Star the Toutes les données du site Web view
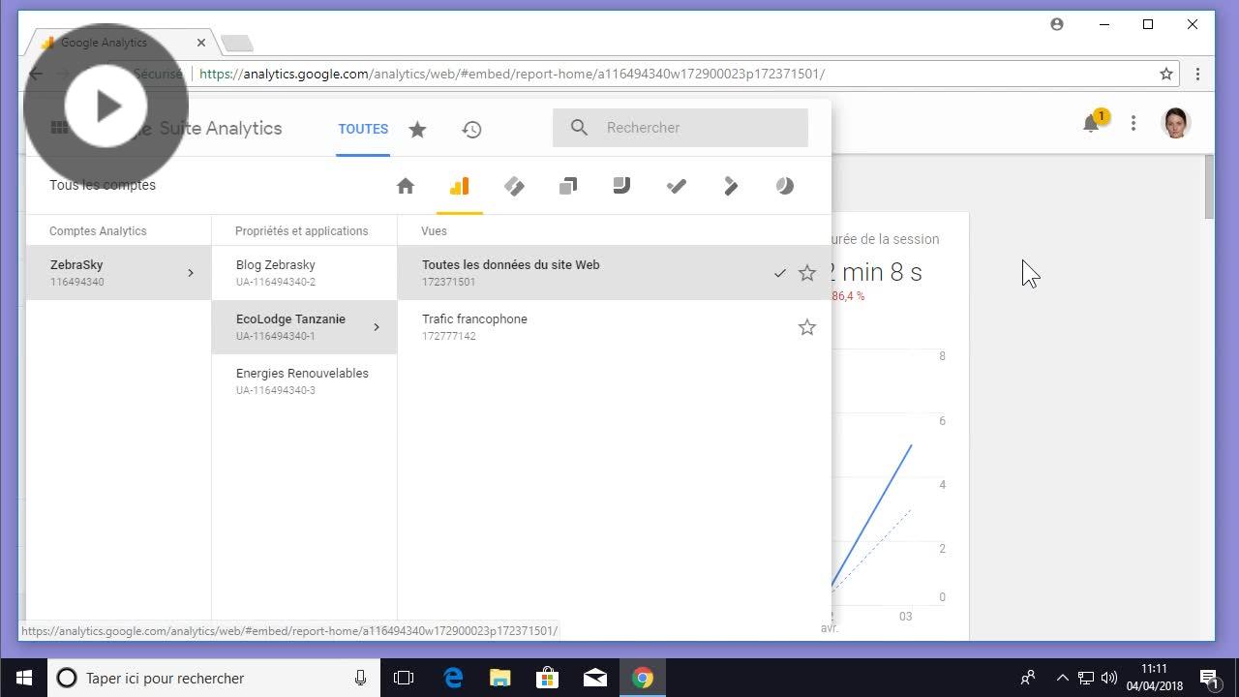 pos(806,273)
